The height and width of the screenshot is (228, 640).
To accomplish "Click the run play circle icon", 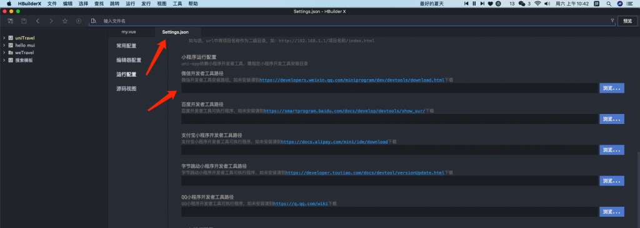I will [79, 21].
